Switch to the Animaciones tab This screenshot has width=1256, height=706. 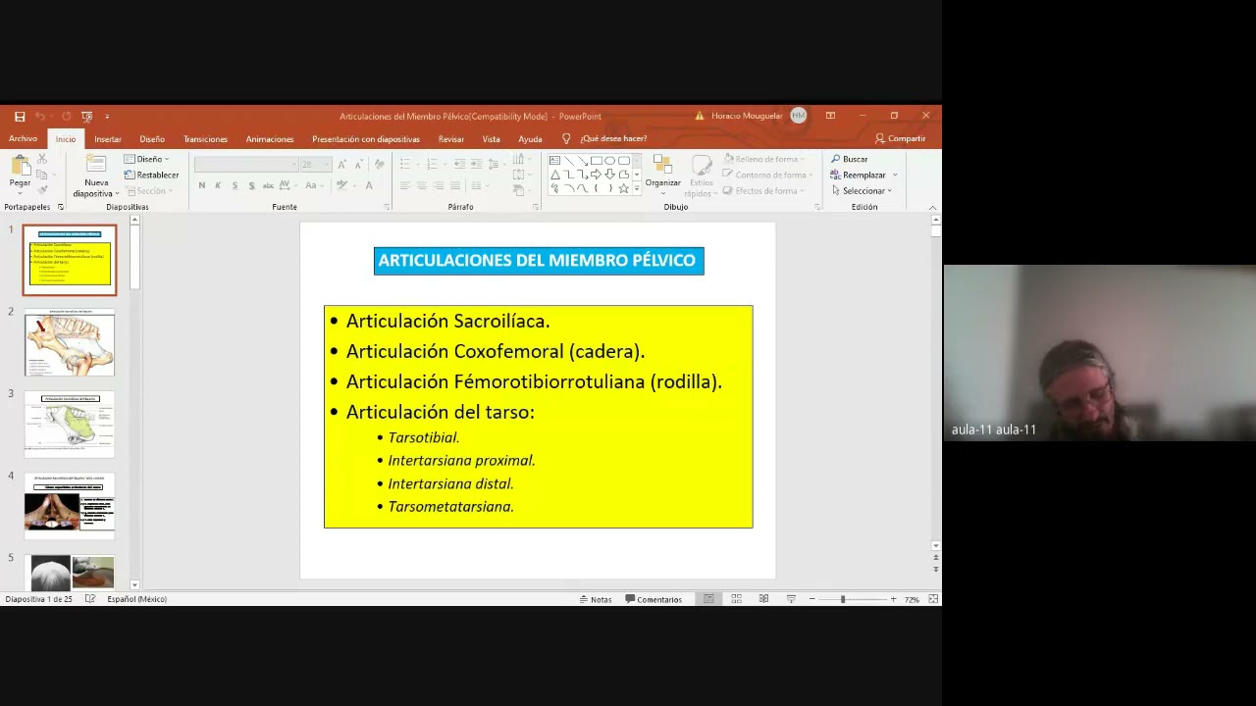270,139
